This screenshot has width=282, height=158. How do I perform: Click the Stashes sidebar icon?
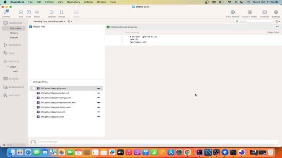pos(5,79)
